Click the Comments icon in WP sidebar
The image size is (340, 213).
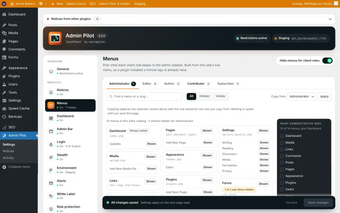(x=4, y=49)
